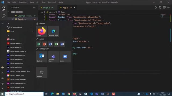Open Chrome from the taskbar
The height and width of the screenshot is (96, 172).
[69, 94]
